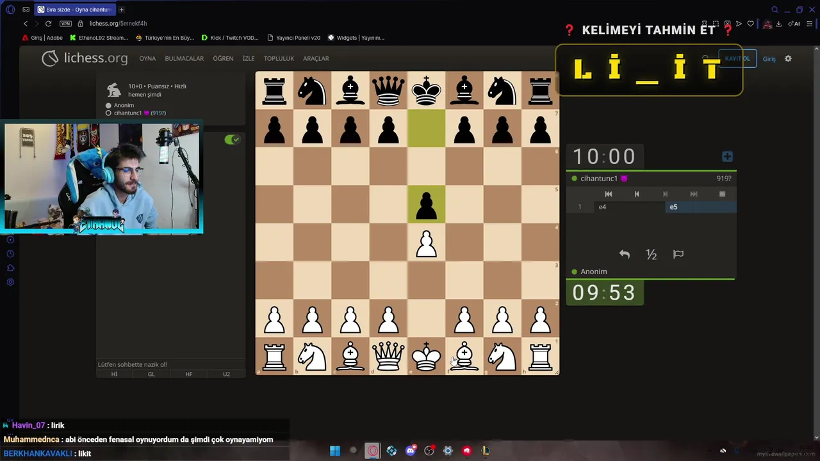820x461 pixels.
Task: Open the Kick / Twitch VOD bookmark
Action: tap(230, 38)
